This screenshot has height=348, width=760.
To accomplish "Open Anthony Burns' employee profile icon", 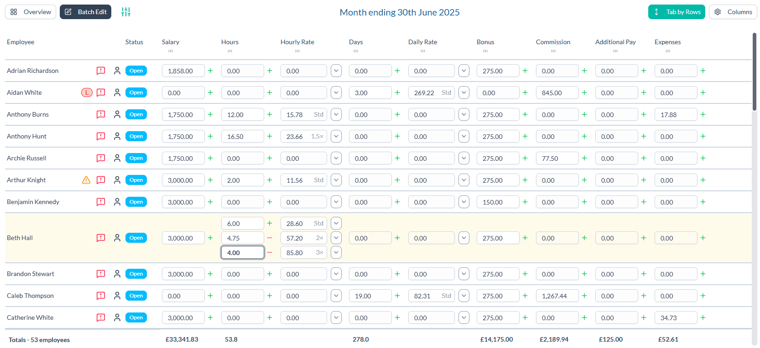I will click(117, 114).
